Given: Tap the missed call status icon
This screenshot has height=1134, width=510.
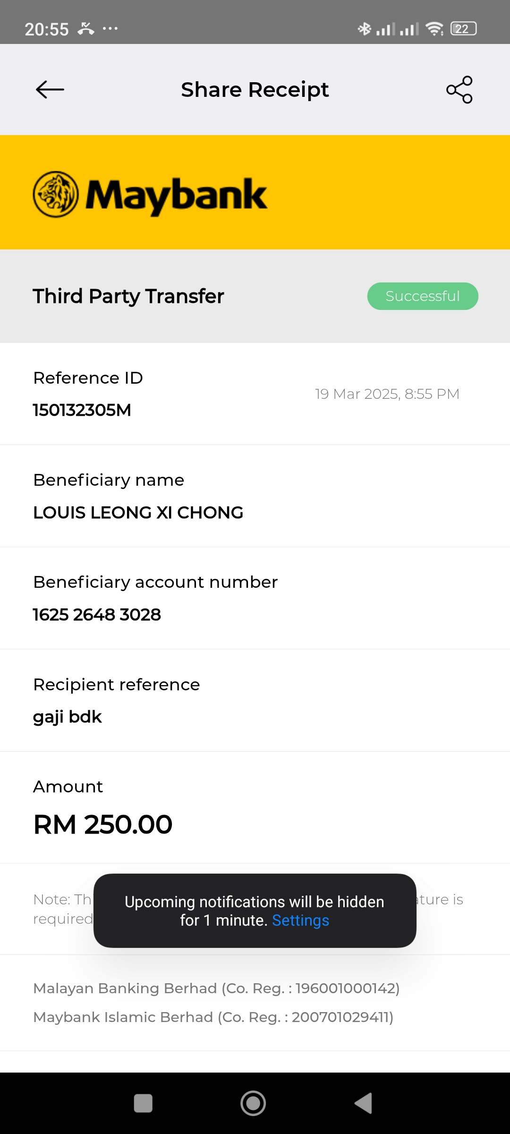Looking at the screenshot, I should tap(86, 29).
